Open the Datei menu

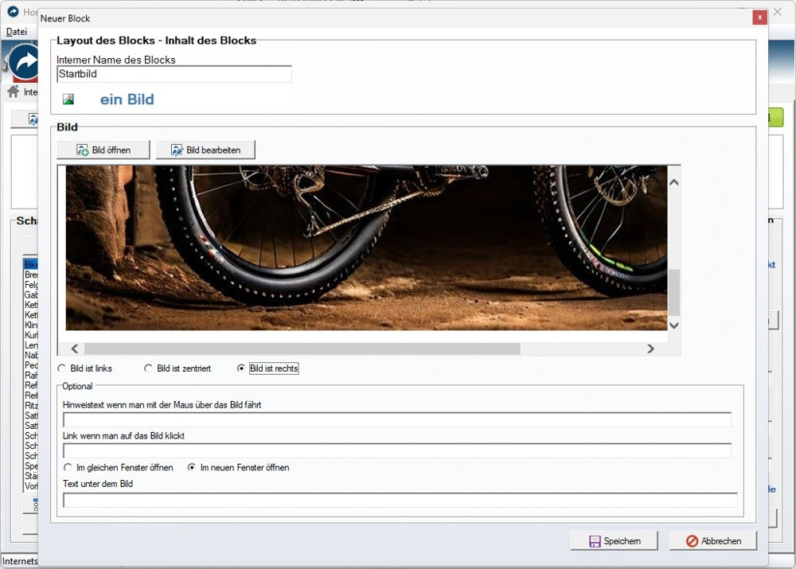[x=17, y=32]
